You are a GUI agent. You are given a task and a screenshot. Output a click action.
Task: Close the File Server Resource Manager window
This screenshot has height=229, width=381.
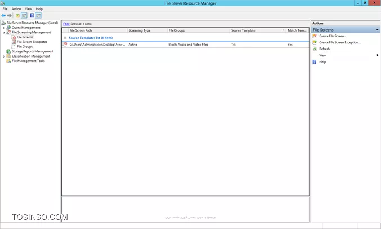coord(374,3)
